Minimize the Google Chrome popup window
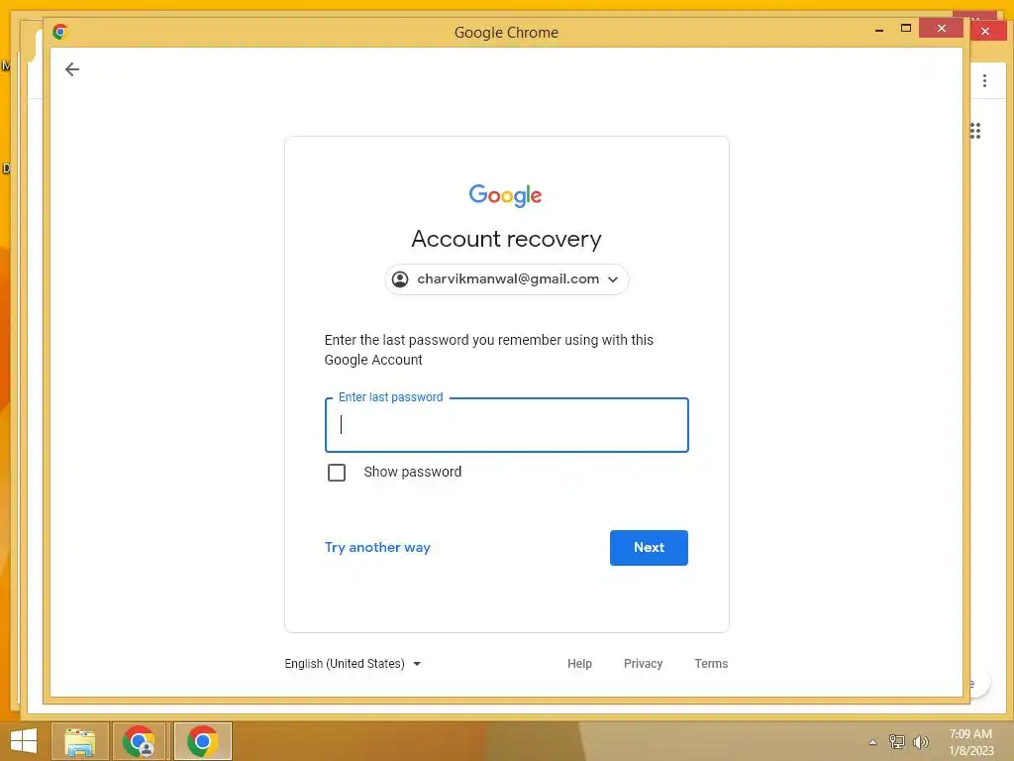The image size is (1014, 761). [x=879, y=29]
